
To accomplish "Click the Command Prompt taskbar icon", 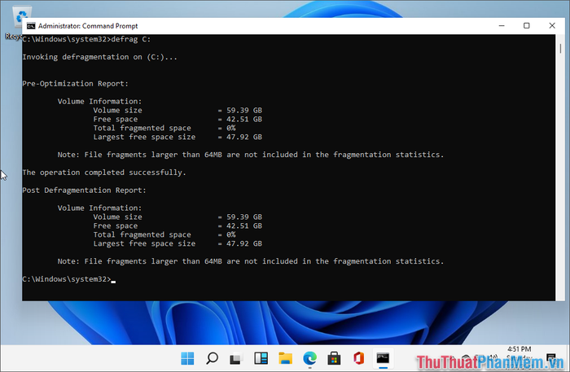I will [384, 358].
